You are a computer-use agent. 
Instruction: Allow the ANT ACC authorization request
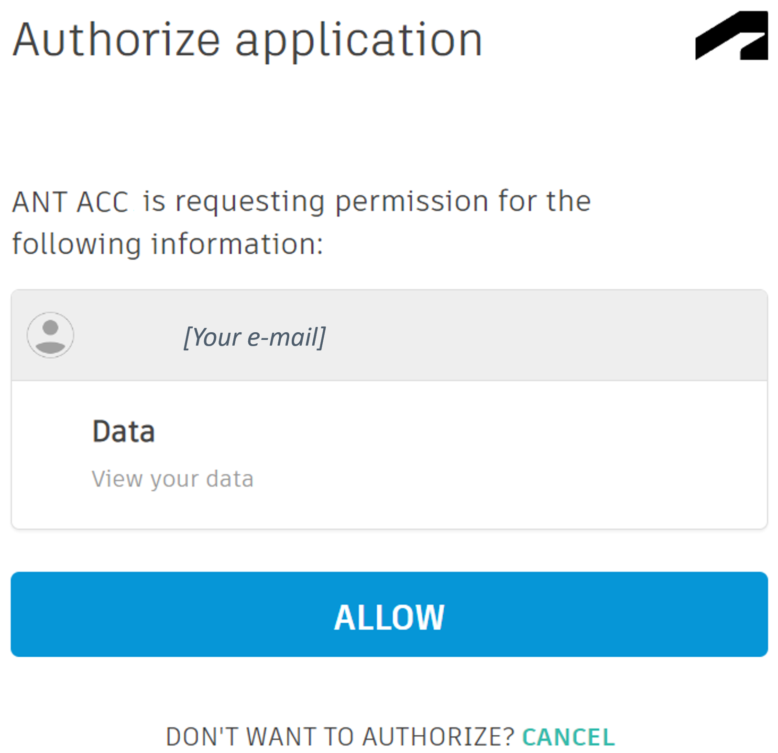pyautogui.click(x=389, y=614)
